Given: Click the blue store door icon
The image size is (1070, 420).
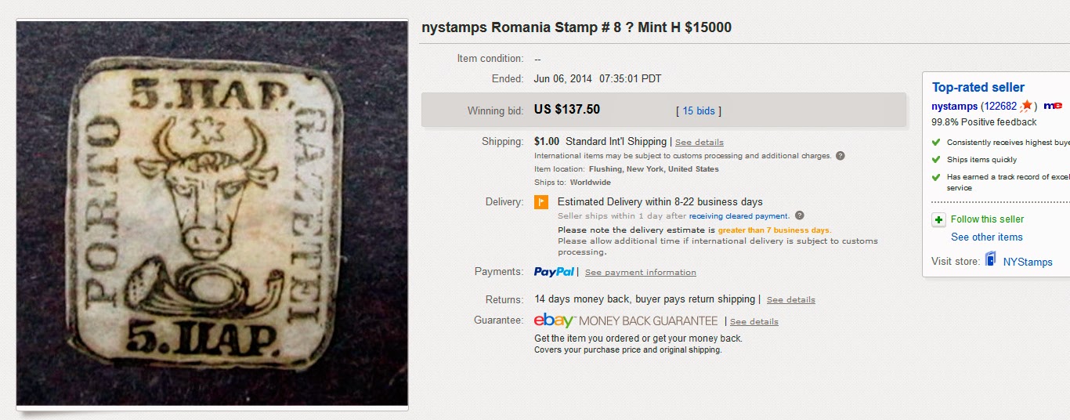Looking at the screenshot, I should click(991, 261).
